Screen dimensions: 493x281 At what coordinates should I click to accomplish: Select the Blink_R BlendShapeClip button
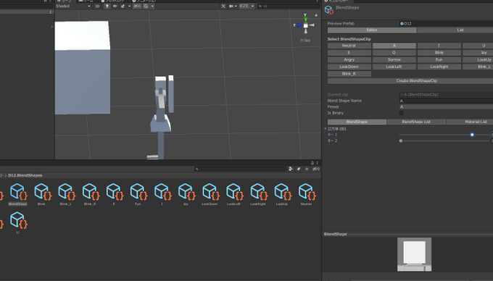pyautogui.click(x=349, y=74)
